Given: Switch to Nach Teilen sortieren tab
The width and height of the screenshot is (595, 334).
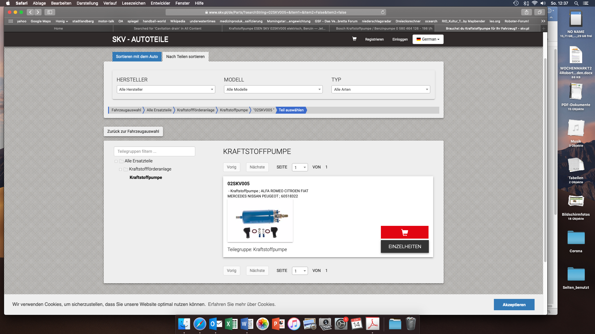Looking at the screenshot, I should tap(185, 57).
